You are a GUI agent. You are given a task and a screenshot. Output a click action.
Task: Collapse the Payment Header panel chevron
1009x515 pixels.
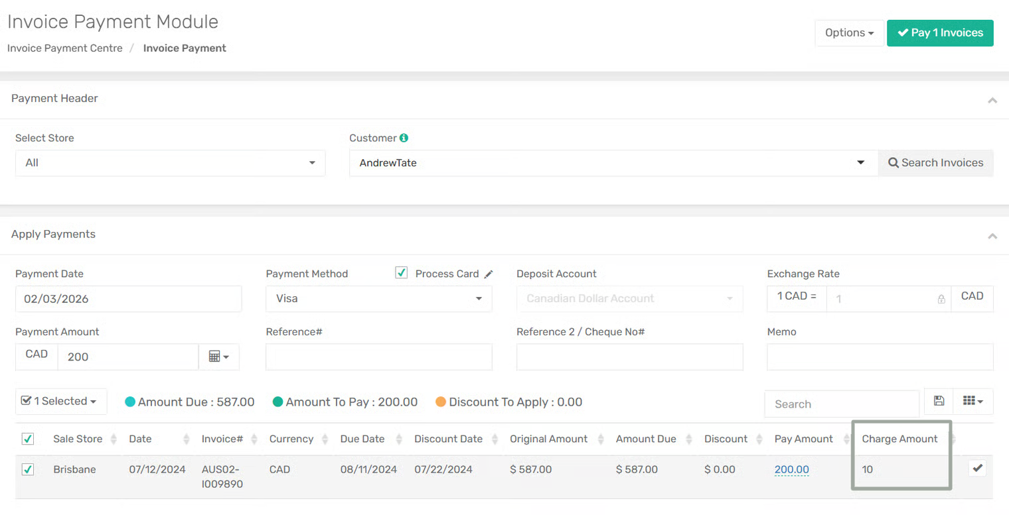992,101
